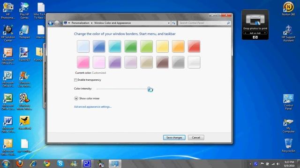Open HP Solution Center desktop shortcut
The width and height of the screenshot is (300, 168).
[8, 33]
